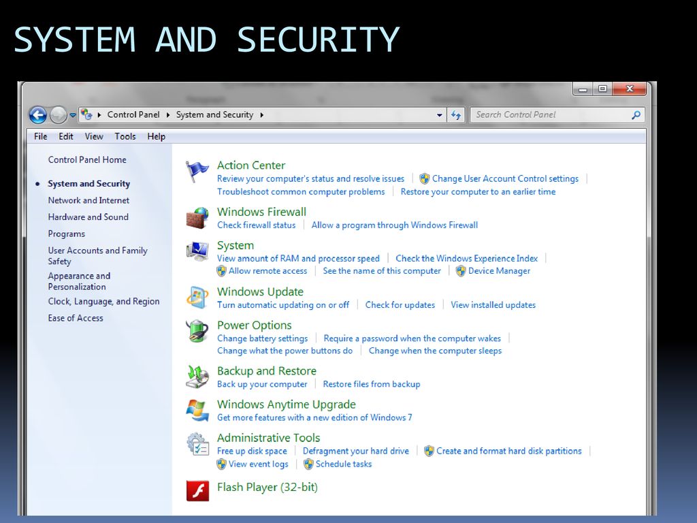Open the Flash Player red icon
The width and height of the screenshot is (697, 523).
tap(197, 490)
